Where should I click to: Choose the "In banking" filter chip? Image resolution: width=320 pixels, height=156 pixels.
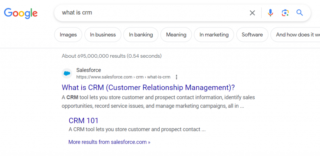coord(141,35)
